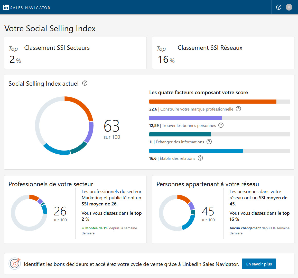The width and height of the screenshot is (298, 278).
Task: Click the 12,89 score value
Action: (x=154, y=126)
